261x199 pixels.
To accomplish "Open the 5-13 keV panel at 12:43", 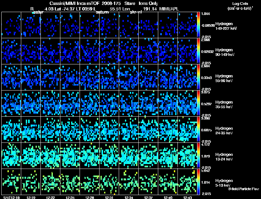I will click(x=188, y=182).
